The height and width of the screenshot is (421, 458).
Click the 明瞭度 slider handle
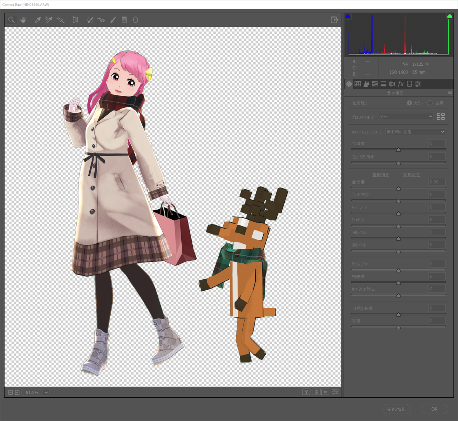tap(398, 283)
